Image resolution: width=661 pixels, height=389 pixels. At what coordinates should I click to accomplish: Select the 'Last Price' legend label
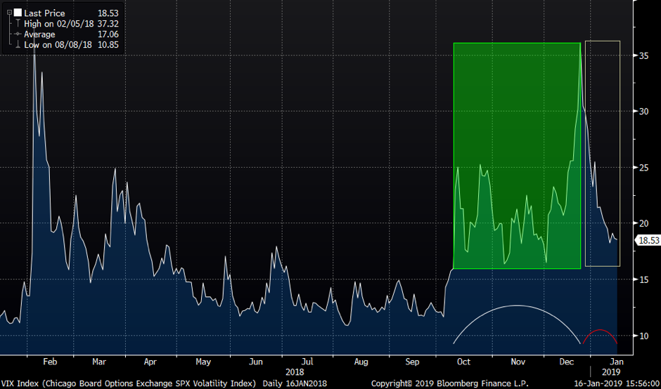pos(45,13)
